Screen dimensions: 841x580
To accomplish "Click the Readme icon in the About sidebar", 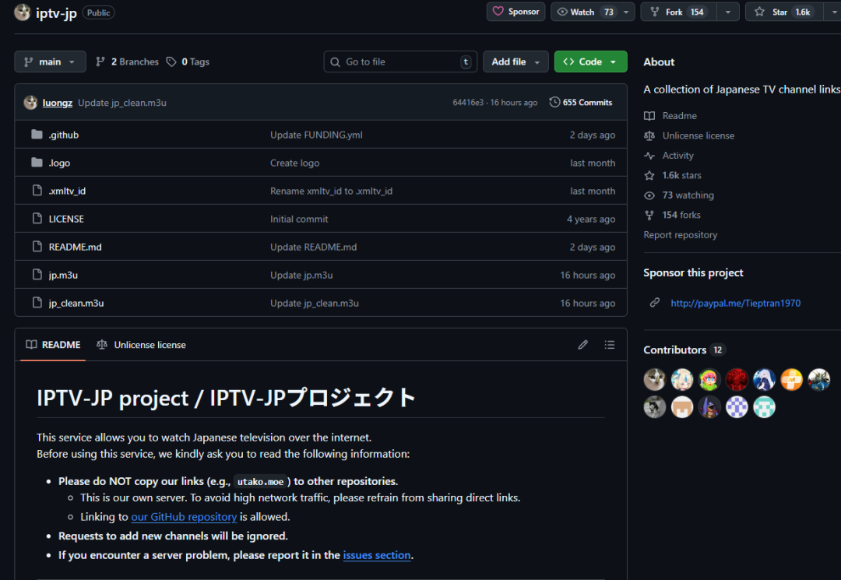I will click(x=649, y=115).
